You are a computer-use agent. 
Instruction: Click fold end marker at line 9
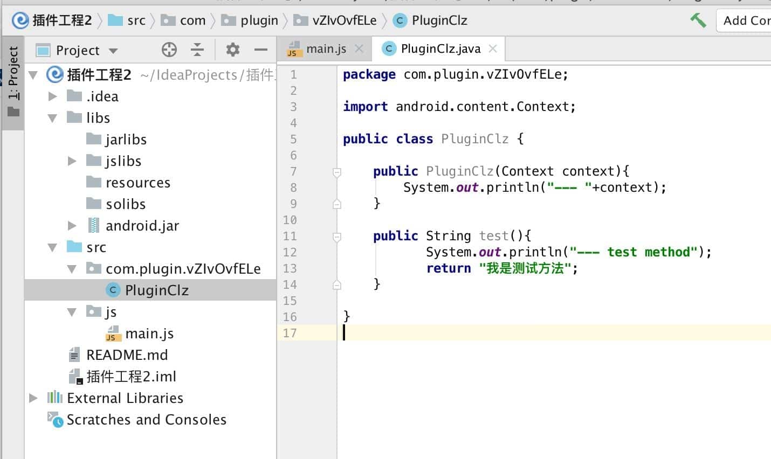[337, 204]
